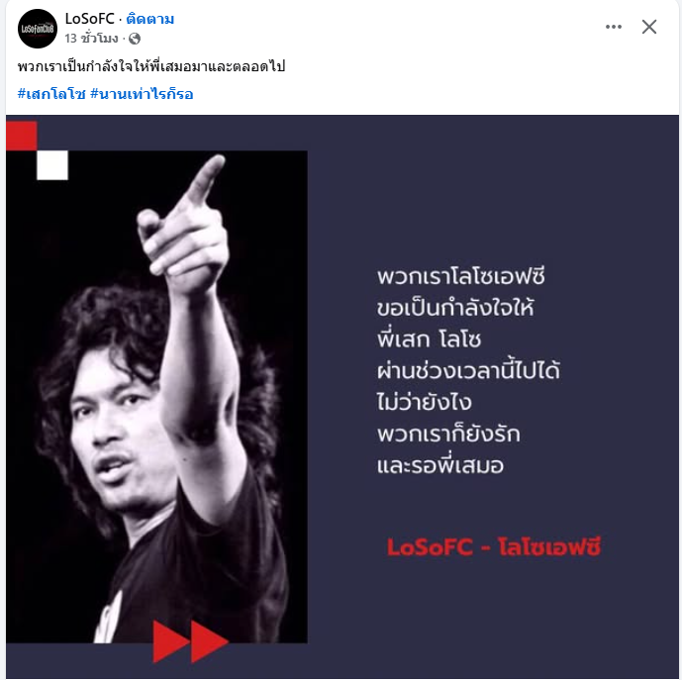Screen dimensions: 682x680
Task: Click the red double-arrow graphic in image
Action: (x=190, y=641)
